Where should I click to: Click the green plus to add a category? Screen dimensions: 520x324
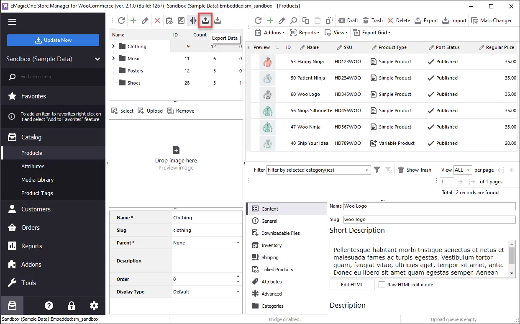133,21
